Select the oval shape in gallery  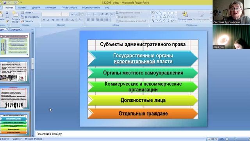[x=168, y=13]
